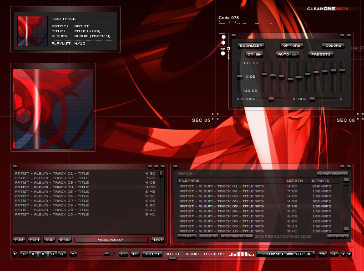Viewport: 364px width, 271px height.
Task: Open the equalizer PRESETS menu
Action: coord(320,54)
